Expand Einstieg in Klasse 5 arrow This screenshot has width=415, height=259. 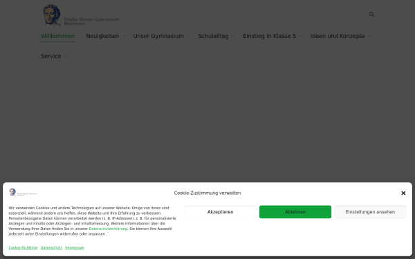click(300, 36)
